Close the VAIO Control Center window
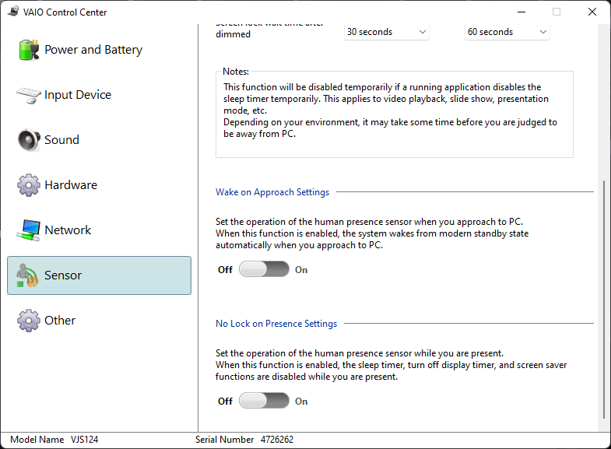The width and height of the screenshot is (611, 449). click(x=592, y=12)
